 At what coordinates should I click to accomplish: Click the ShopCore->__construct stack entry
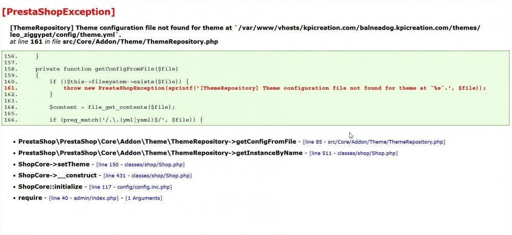(x=57, y=175)
